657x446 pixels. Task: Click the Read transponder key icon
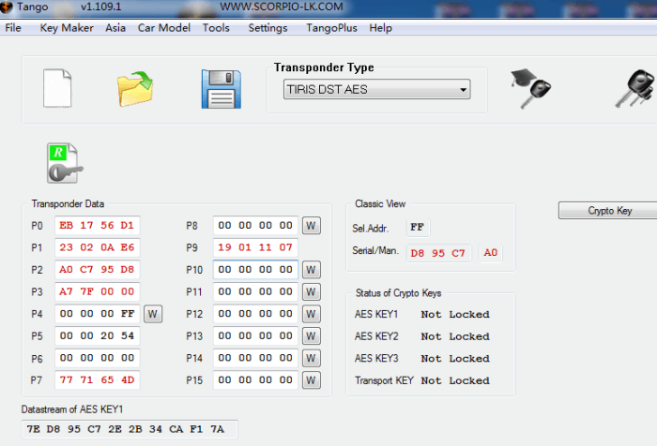pyautogui.click(x=65, y=163)
